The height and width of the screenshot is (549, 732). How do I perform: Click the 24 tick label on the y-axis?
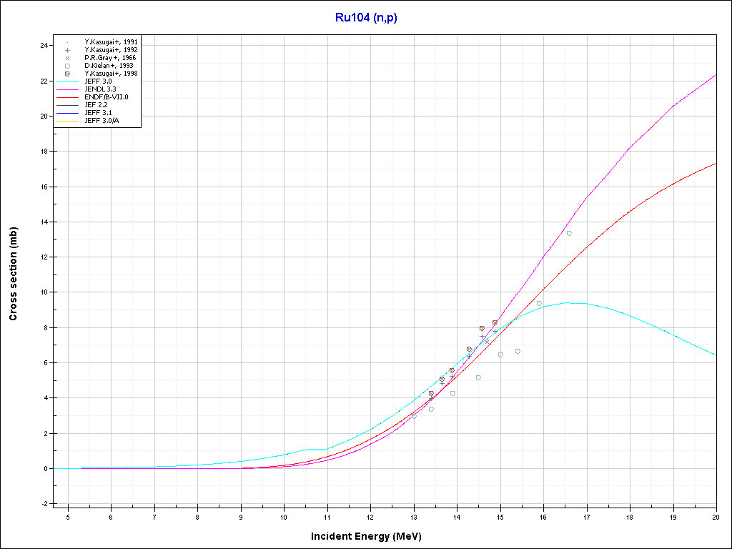(x=44, y=46)
